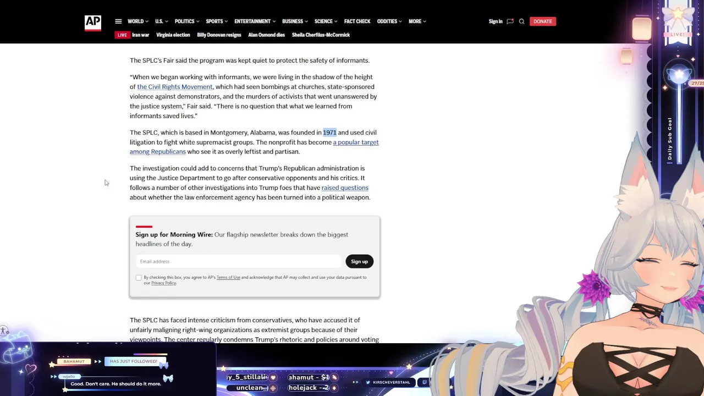Image resolution: width=704 pixels, height=396 pixels.
Task: Open the accessibility widget icon
Action: pos(4,331)
